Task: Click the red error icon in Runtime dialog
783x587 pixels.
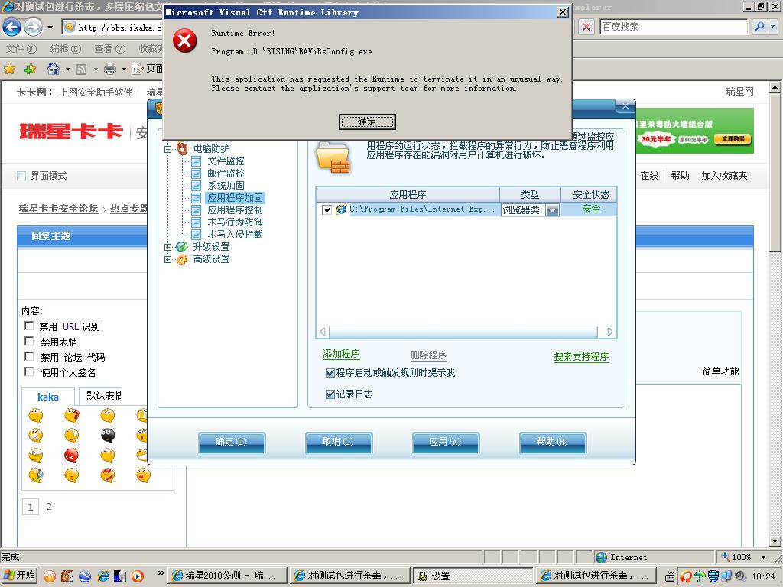Action: pyautogui.click(x=185, y=41)
